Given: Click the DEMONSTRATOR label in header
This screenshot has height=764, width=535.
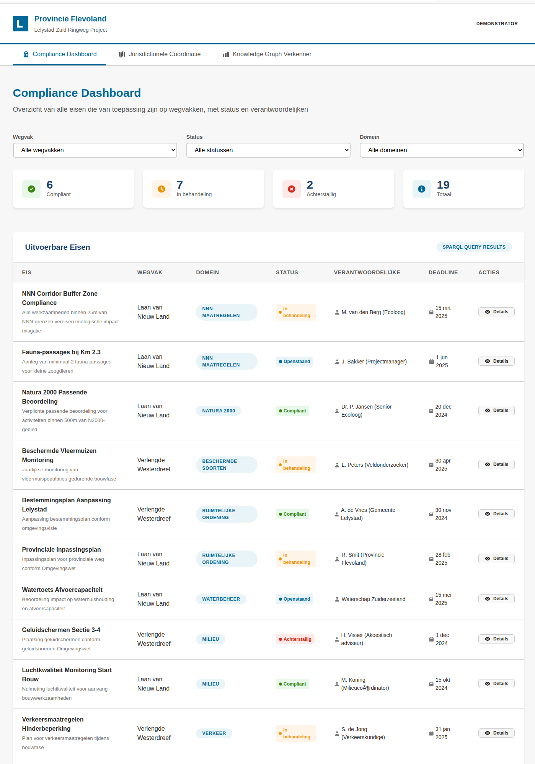Looking at the screenshot, I should pyautogui.click(x=497, y=24).
